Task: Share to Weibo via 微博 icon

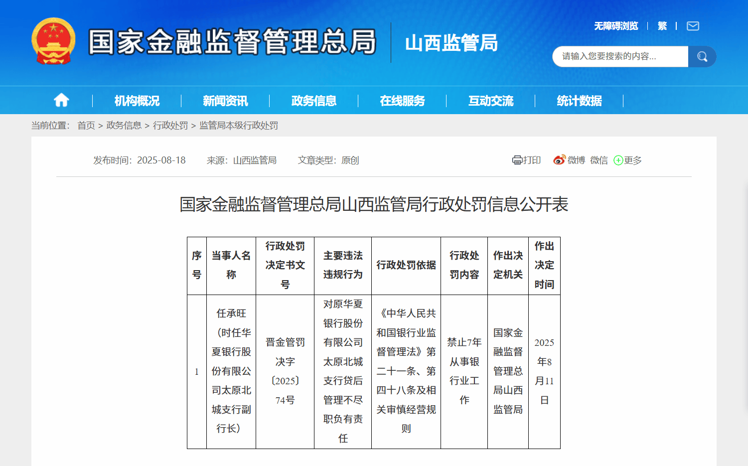Action: pyautogui.click(x=569, y=160)
